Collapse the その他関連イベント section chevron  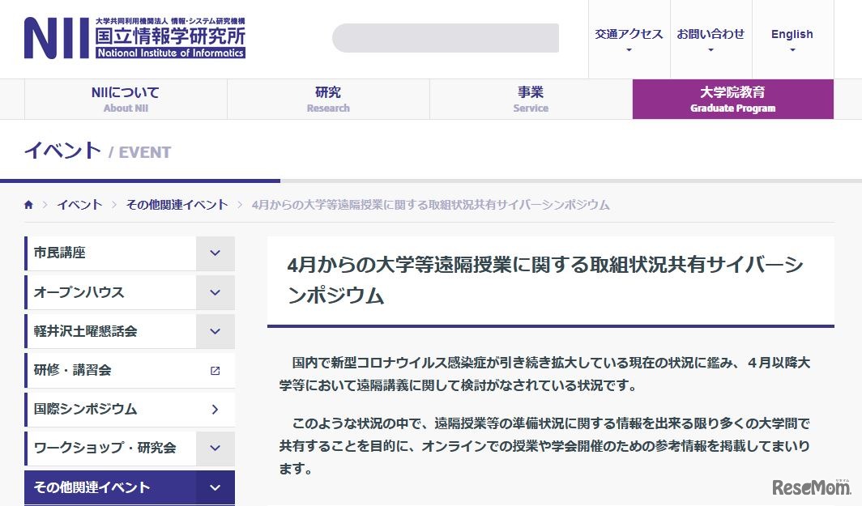click(214, 487)
